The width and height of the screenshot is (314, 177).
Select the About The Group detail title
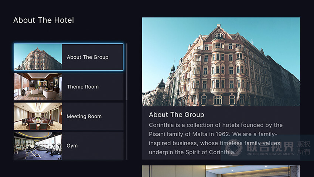coord(177,115)
